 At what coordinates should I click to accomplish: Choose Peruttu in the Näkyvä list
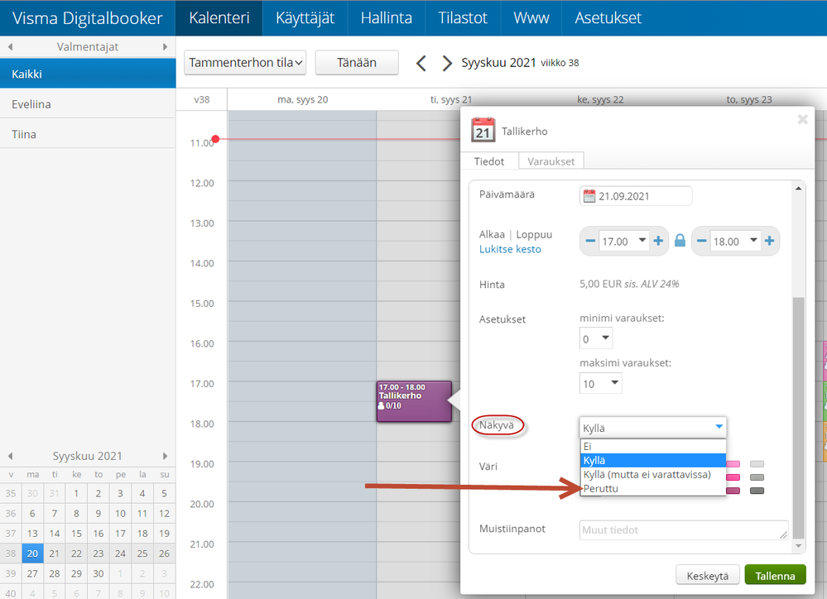(653, 488)
